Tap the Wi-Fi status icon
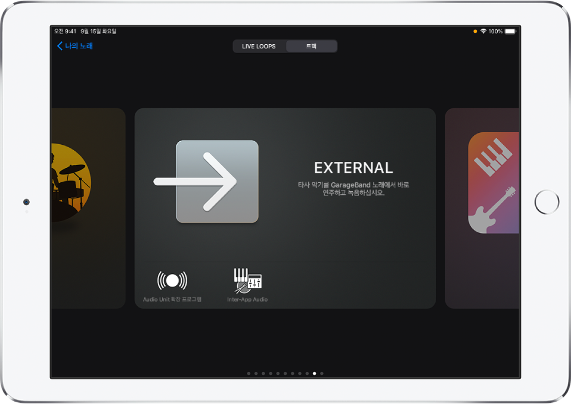This screenshot has height=404, width=571. tap(483, 32)
